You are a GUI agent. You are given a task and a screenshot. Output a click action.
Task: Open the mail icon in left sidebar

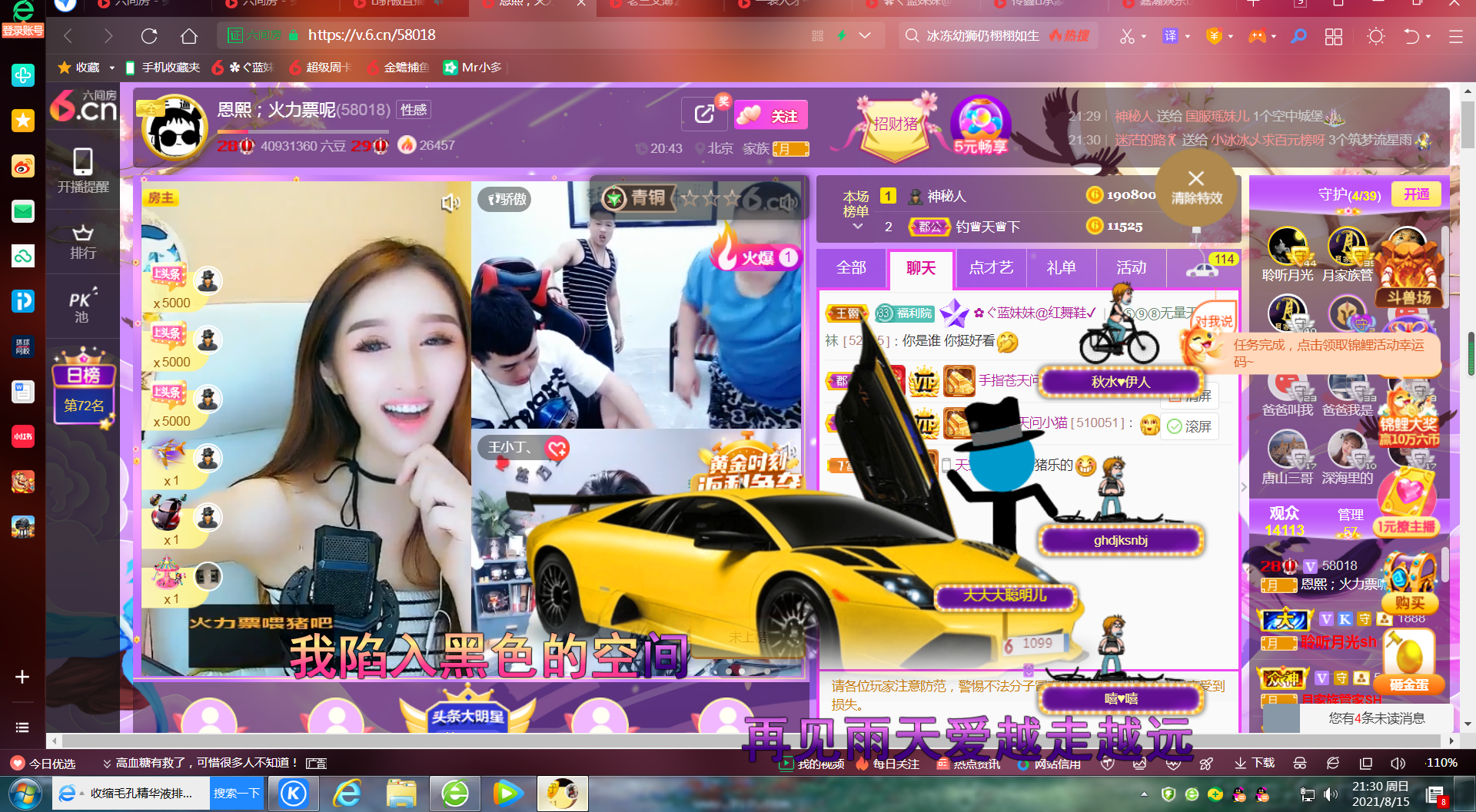(23, 211)
